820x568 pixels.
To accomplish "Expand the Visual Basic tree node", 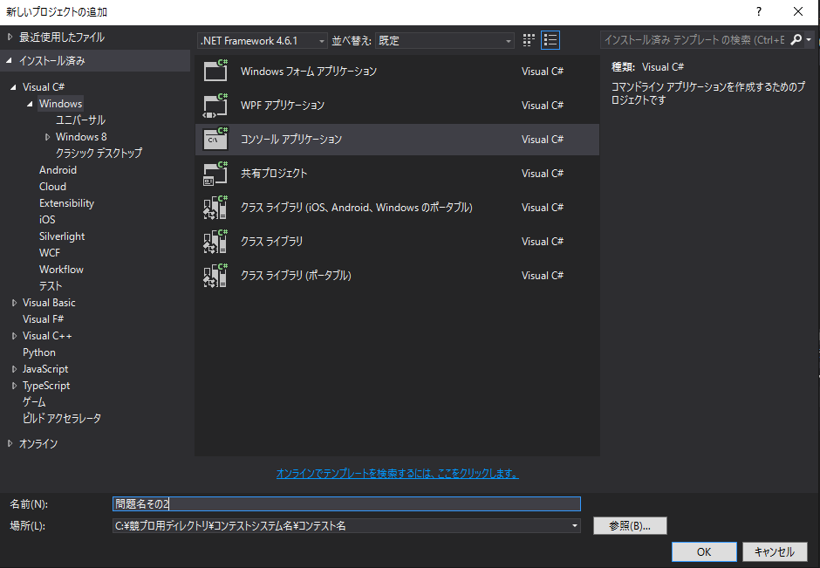I will click(14, 303).
